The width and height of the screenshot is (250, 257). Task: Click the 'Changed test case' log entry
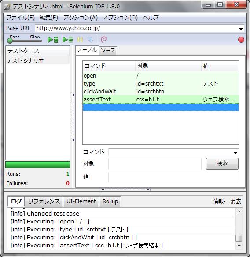(x=122, y=214)
